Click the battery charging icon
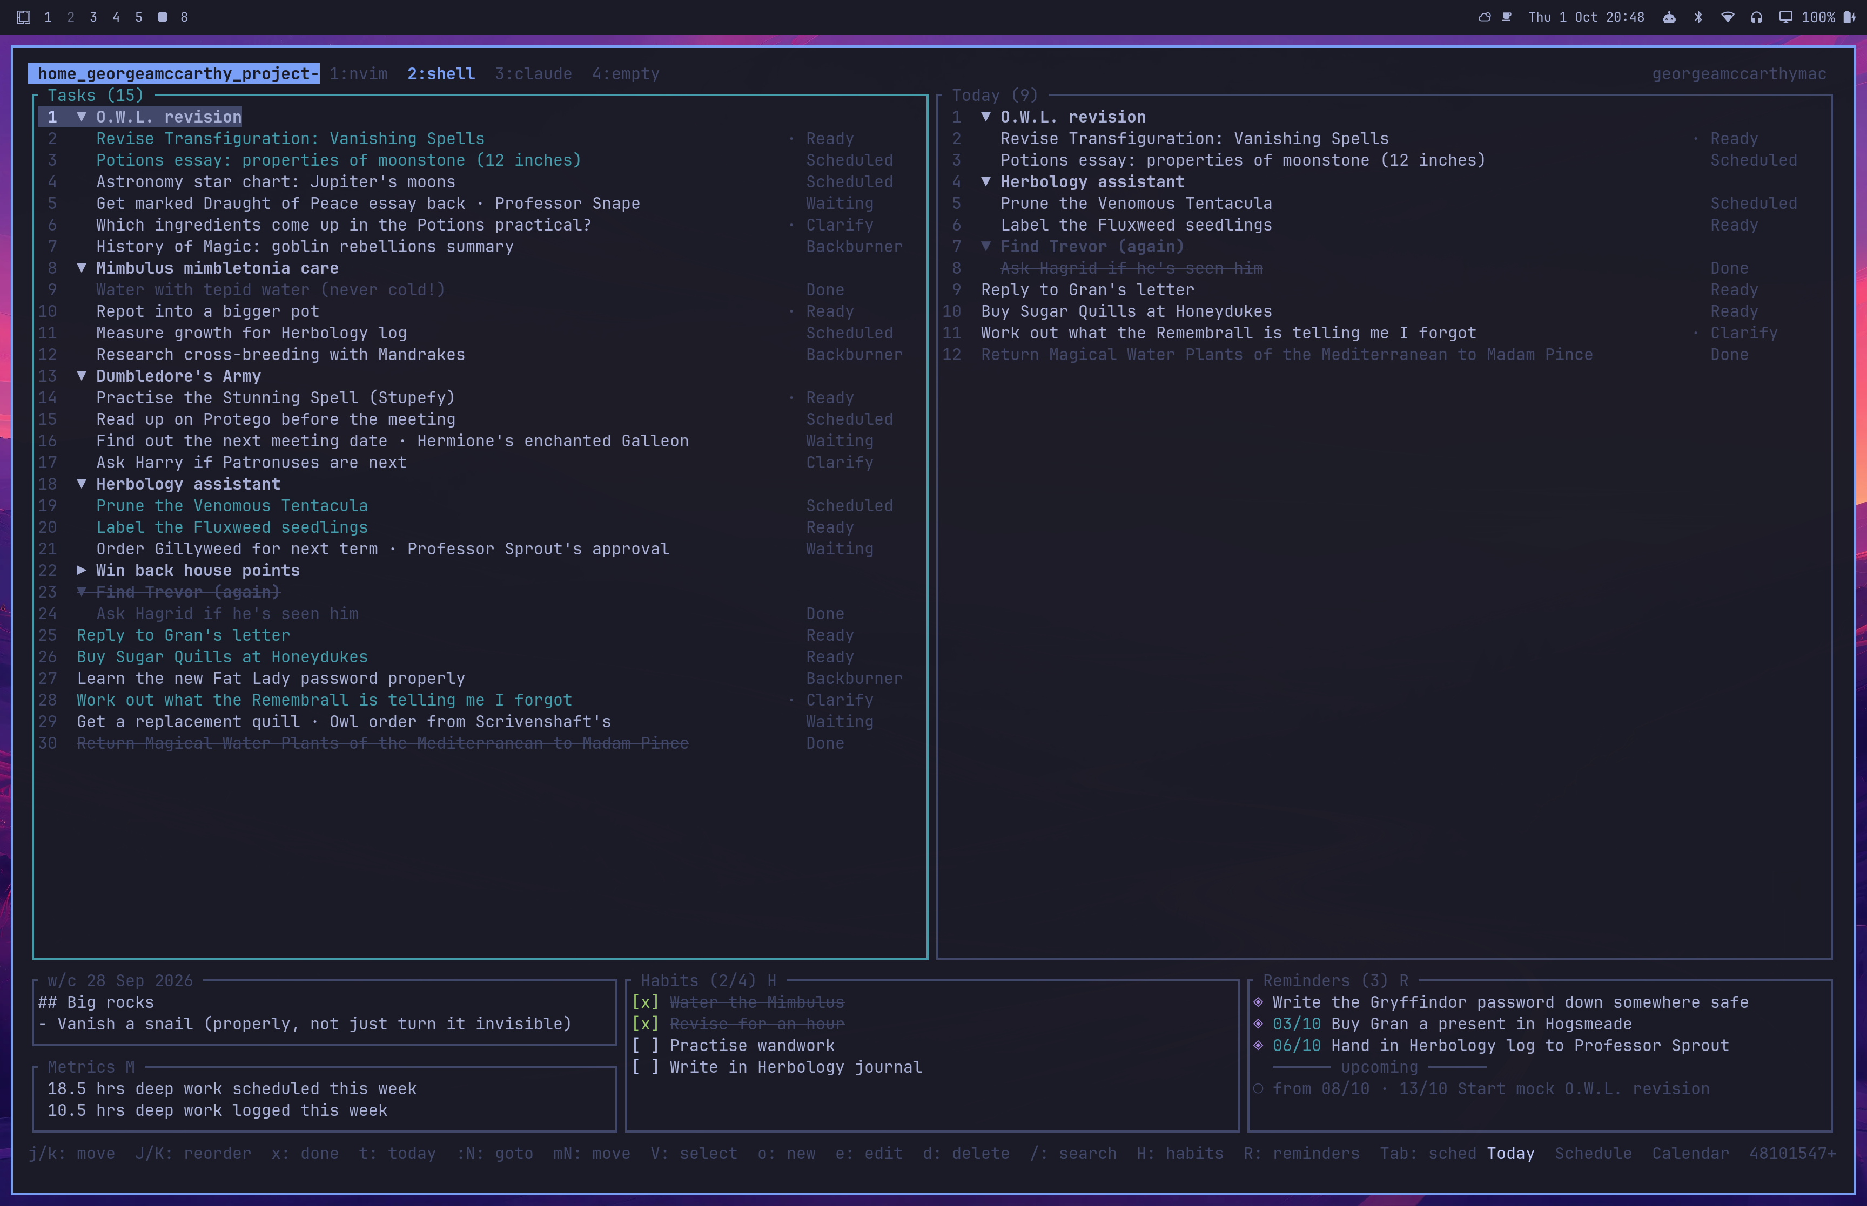The image size is (1867, 1206). [1849, 17]
